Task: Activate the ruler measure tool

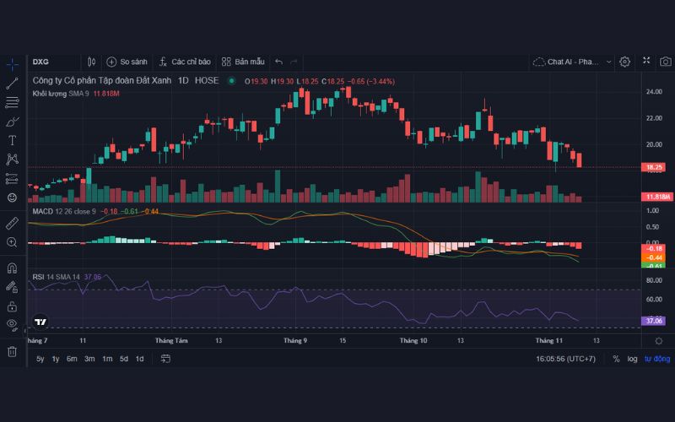Action: tap(12, 224)
